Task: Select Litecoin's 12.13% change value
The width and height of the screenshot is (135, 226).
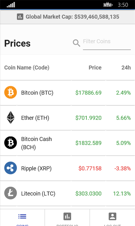Action: click(122, 194)
